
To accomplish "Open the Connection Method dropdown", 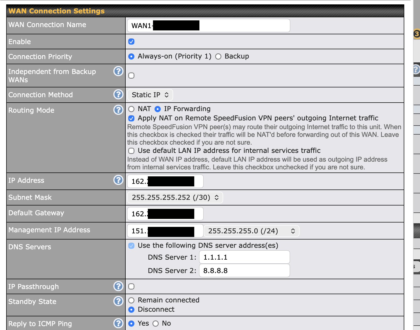I will (150, 95).
